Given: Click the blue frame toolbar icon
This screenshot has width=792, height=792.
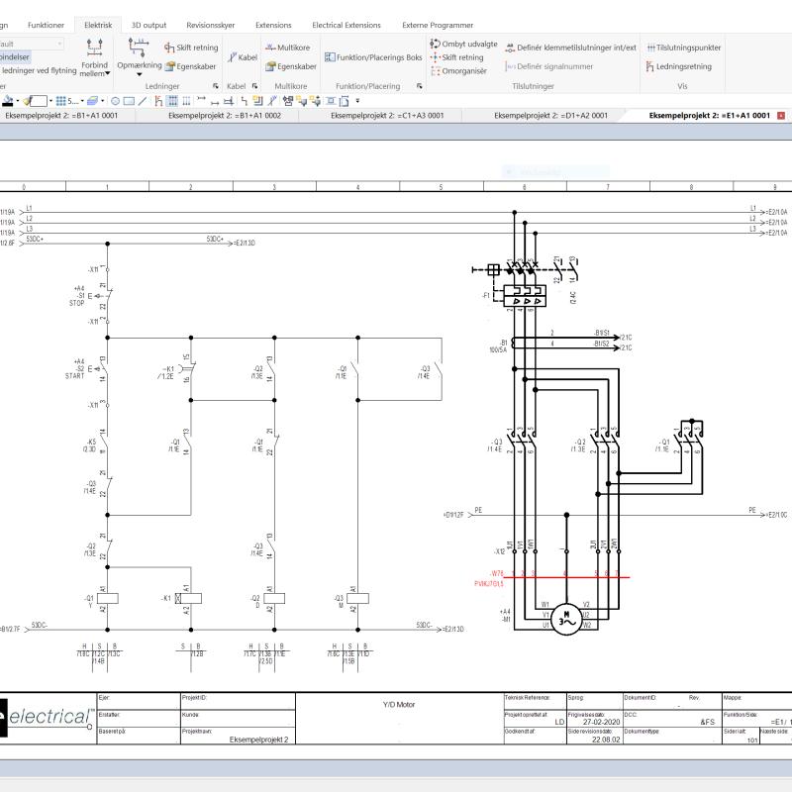Looking at the screenshot, I should [330, 101].
